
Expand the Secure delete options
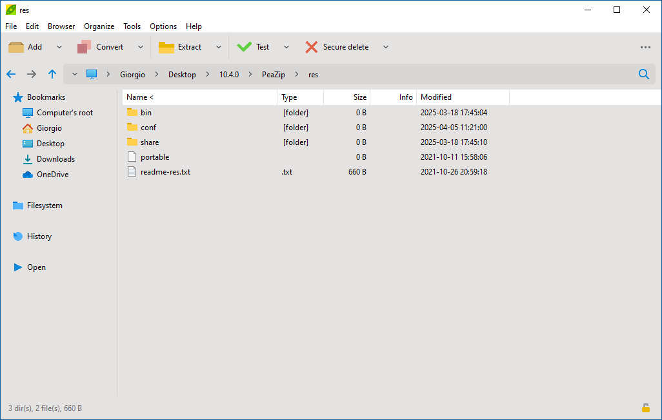point(385,46)
